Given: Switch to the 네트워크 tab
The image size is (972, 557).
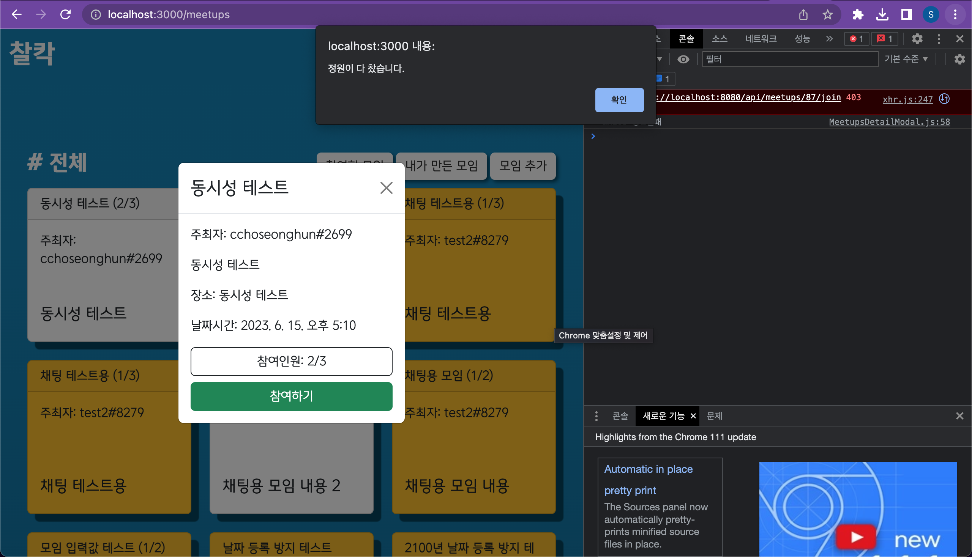Looking at the screenshot, I should [761, 39].
